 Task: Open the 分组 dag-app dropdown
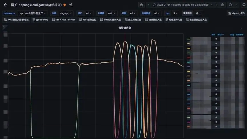pyautogui.click(x=66, y=13)
